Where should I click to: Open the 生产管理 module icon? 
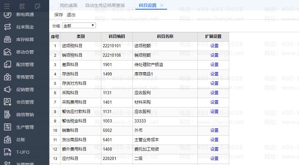pyautogui.click(x=8, y=127)
